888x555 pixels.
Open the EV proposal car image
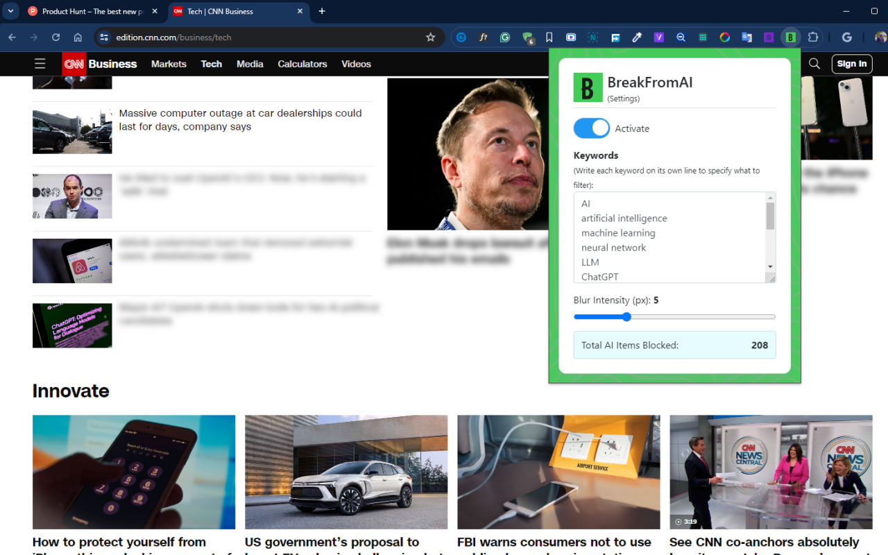[x=346, y=472]
